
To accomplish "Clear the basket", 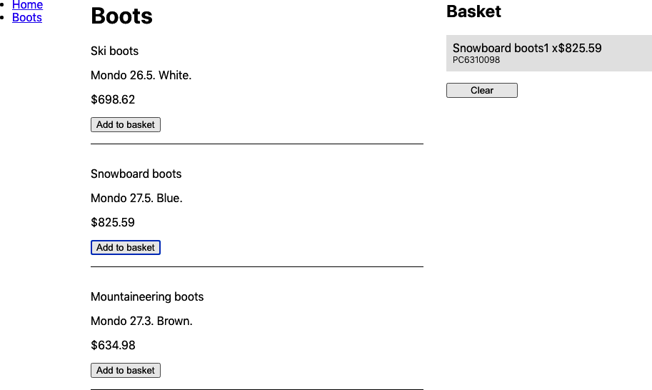I will point(481,91).
